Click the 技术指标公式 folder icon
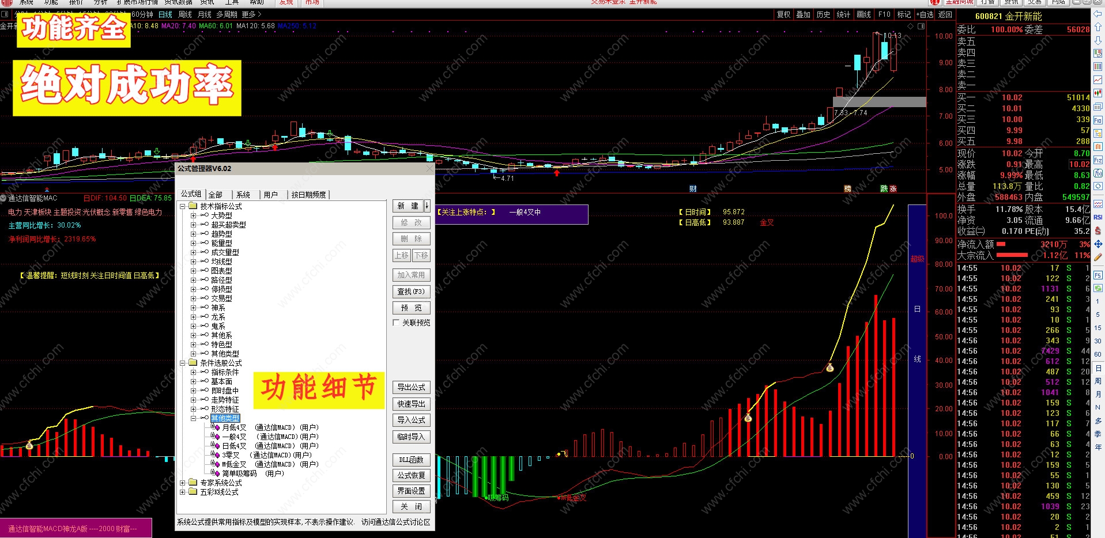1105x538 pixels. [193, 206]
